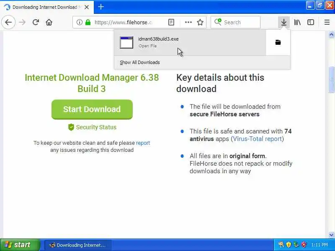The image size is (335, 251).
Task: Click the Security Status link
Action: point(96,127)
